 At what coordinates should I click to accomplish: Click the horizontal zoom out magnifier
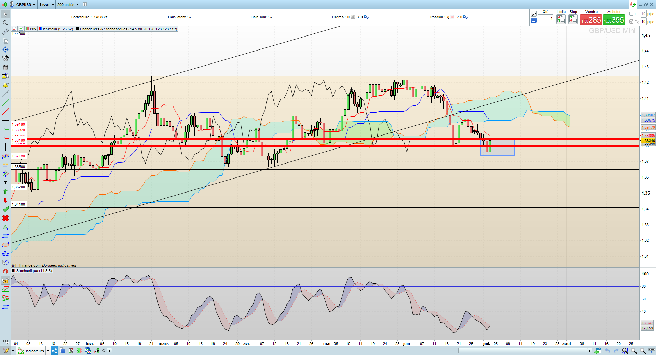pos(634,351)
